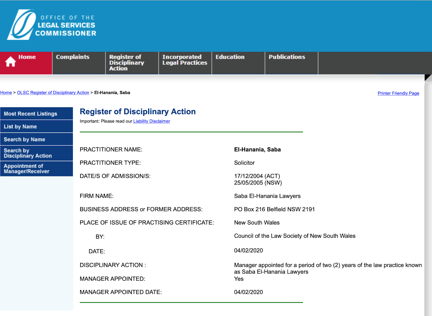Click Manager Appointed Date value 04/02/2020
The image size is (432, 316).
pyautogui.click(x=248, y=292)
